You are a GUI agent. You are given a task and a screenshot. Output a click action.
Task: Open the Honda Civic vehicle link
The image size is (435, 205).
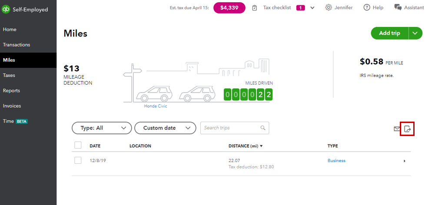(156, 106)
